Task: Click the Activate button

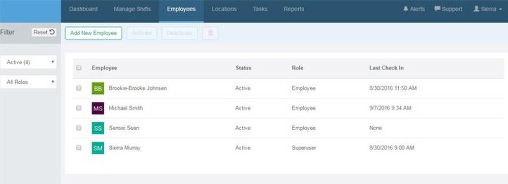Action: 142,33
